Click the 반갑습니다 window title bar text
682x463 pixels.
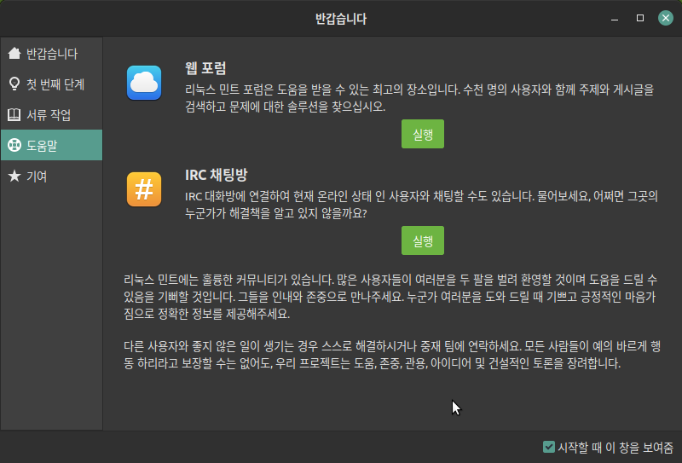tap(341, 19)
